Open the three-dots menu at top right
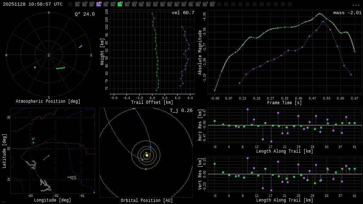The width and height of the screenshot is (363, 204). pyautogui.click(x=356, y=5)
